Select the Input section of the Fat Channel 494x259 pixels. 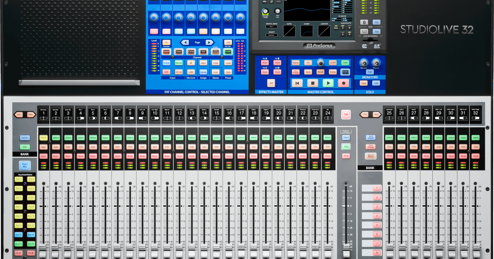[166, 51]
